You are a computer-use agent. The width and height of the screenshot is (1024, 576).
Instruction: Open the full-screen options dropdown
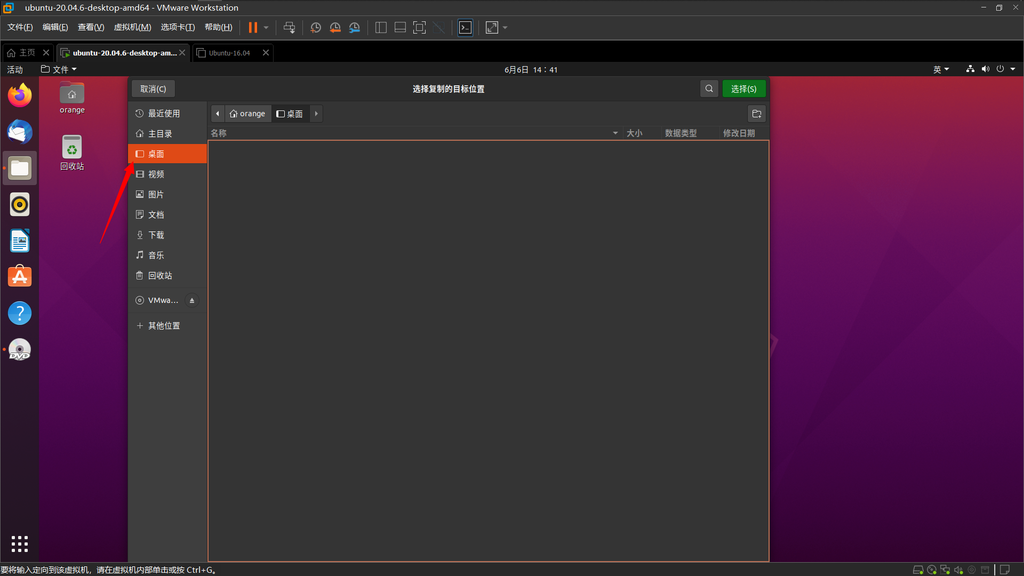(504, 27)
